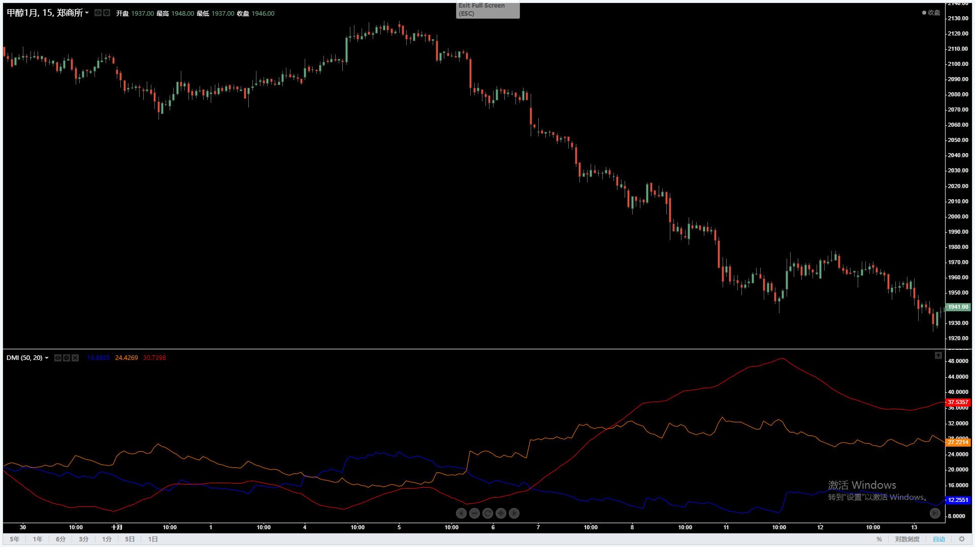Toggle main chart visibility eye icon
The width and height of the screenshot is (975, 547).
(x=98, y=13)
